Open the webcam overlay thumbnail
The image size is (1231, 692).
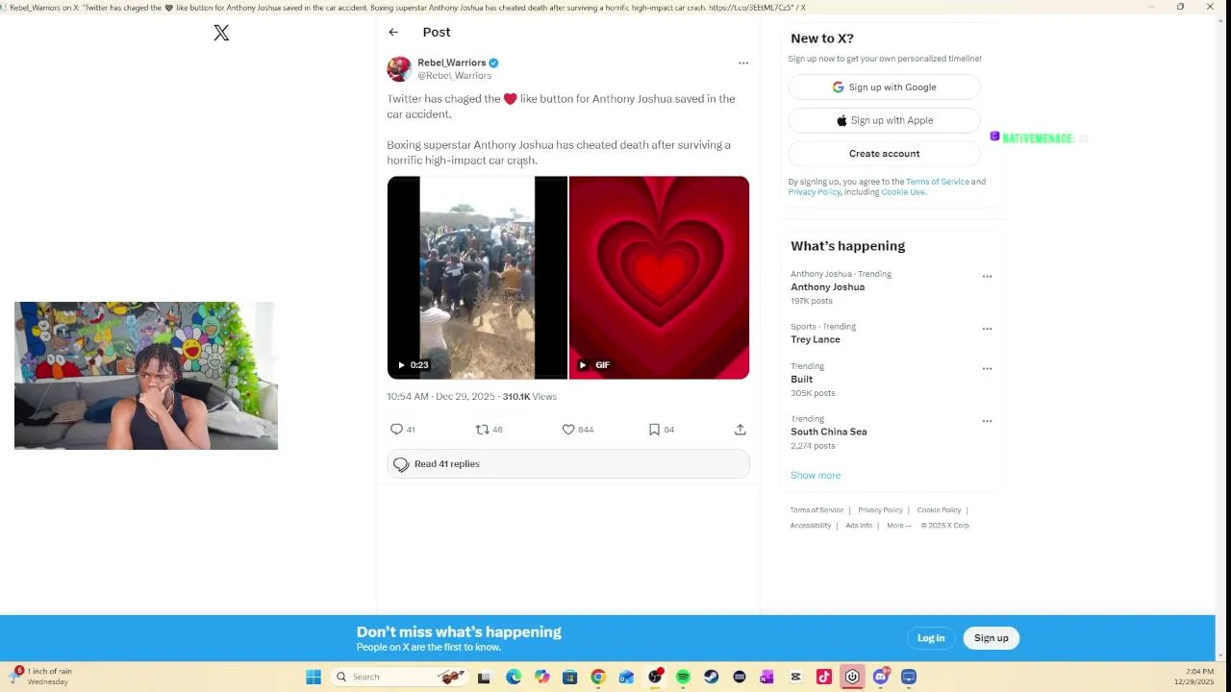[x=146, y=376]
